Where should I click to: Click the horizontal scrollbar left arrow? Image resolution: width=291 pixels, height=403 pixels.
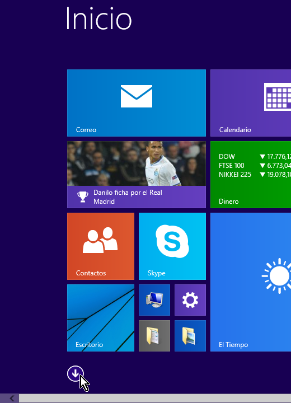(12, 399)
